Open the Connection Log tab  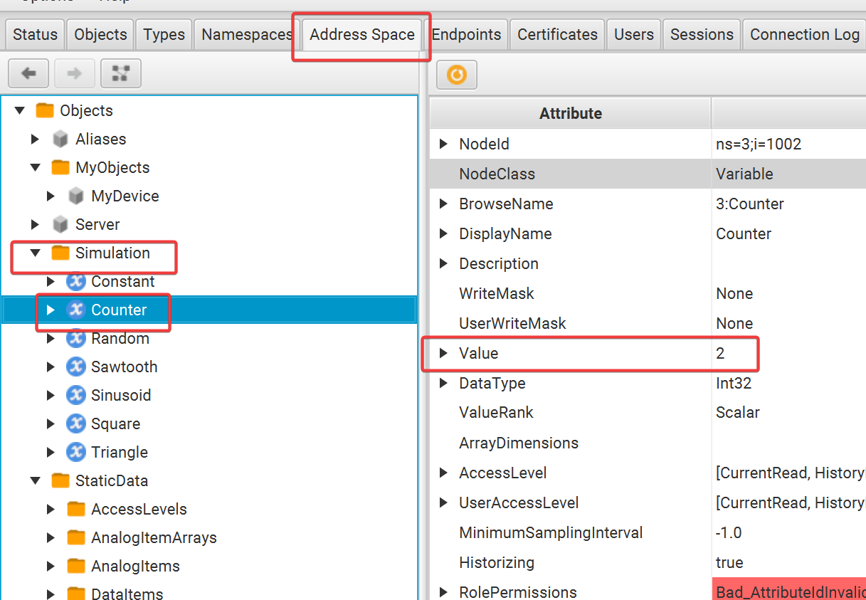(804, 34)
